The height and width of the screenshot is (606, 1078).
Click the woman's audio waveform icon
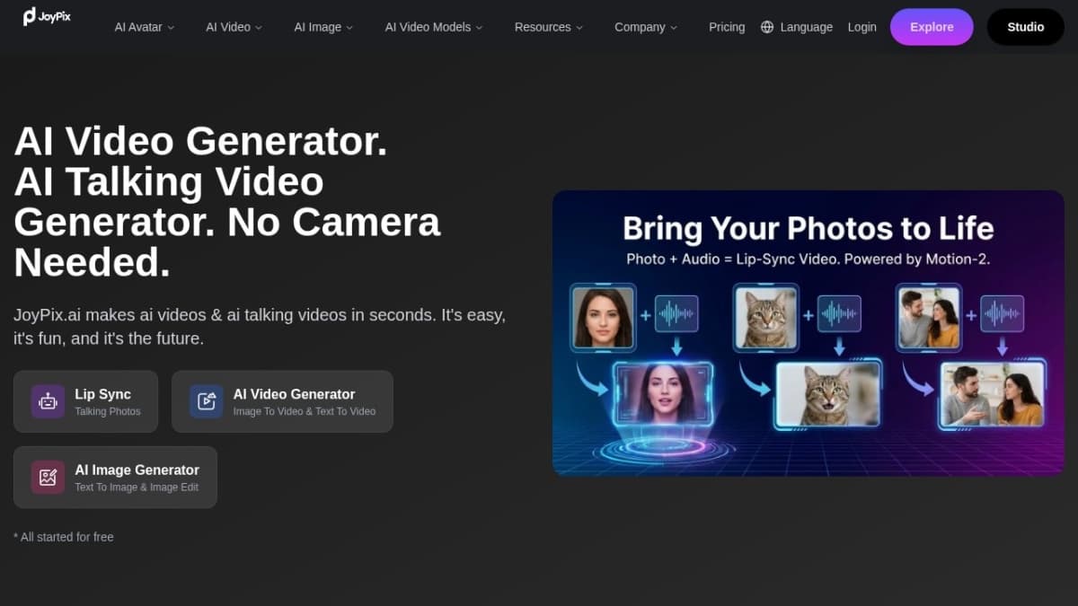675,315
